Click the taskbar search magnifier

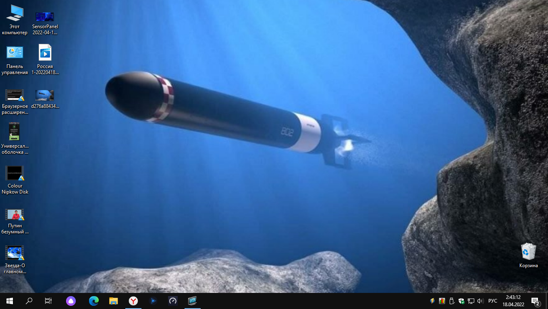click(x=29, y=301)
